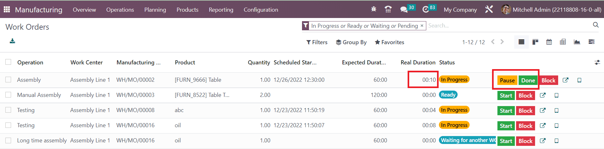
Task: Start the Manual Assembly work order
Action: pos(506,95)
